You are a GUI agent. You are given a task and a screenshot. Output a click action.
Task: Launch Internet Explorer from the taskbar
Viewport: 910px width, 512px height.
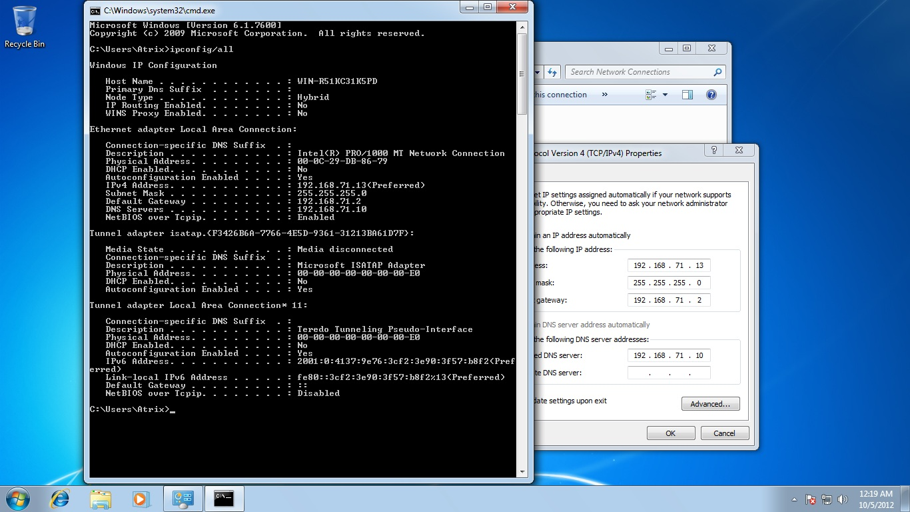pyautogui.click(x=59, y=499)
